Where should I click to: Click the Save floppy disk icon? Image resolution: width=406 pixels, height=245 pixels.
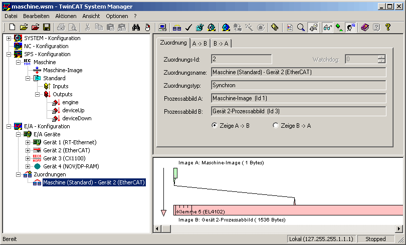tap(47, 27)
